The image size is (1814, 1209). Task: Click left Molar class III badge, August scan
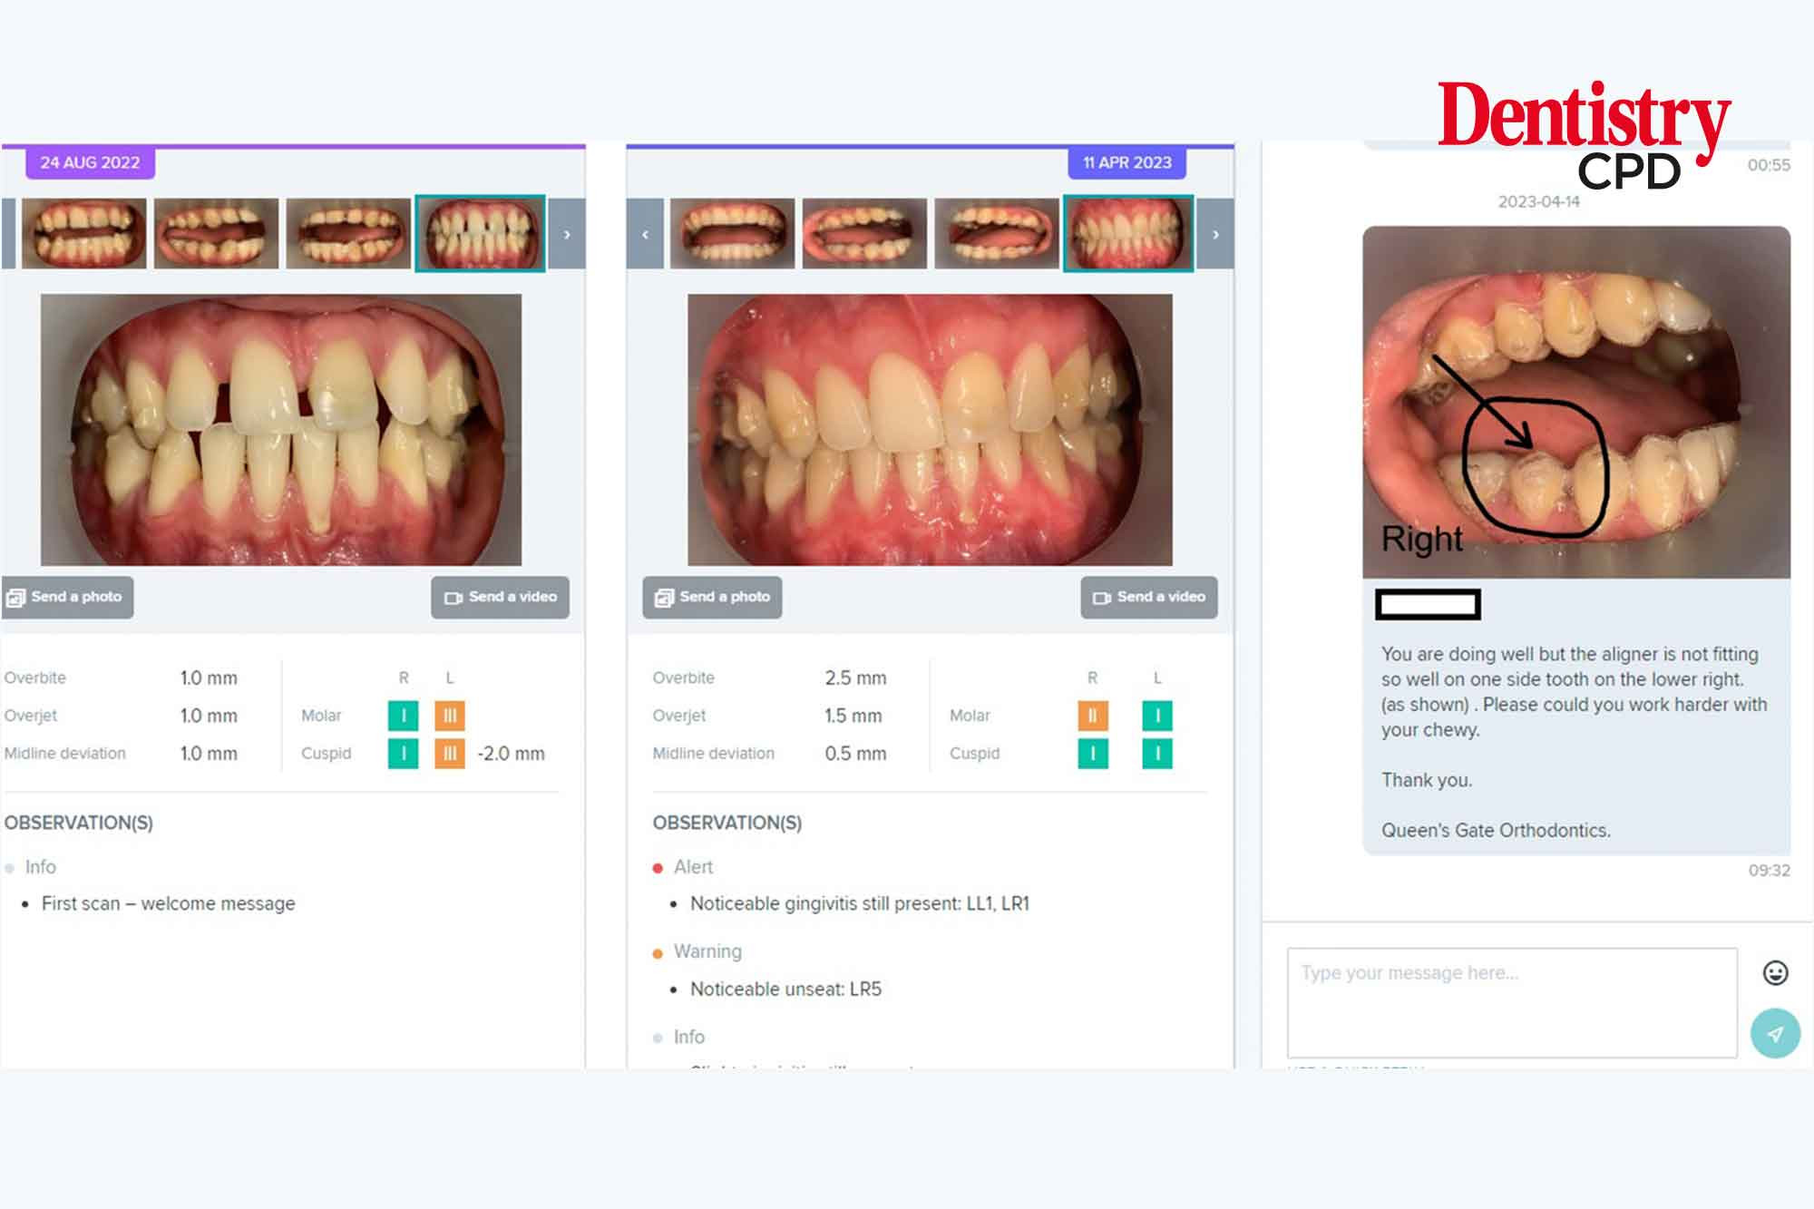(x=449, y=716)
